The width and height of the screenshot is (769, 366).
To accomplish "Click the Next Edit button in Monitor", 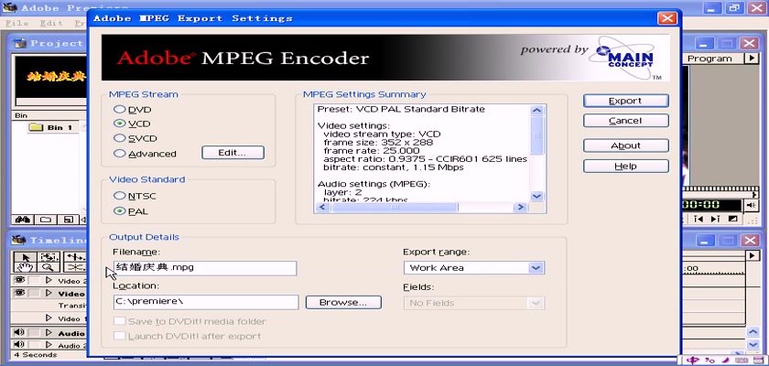I will [715, 219].
